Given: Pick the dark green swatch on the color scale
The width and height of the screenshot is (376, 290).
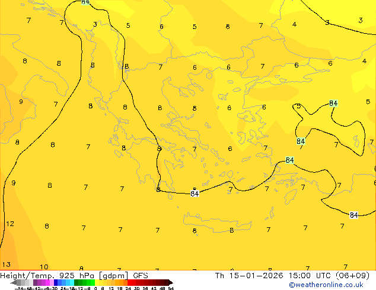Looking at the screenshot, I should pos(77,282).
